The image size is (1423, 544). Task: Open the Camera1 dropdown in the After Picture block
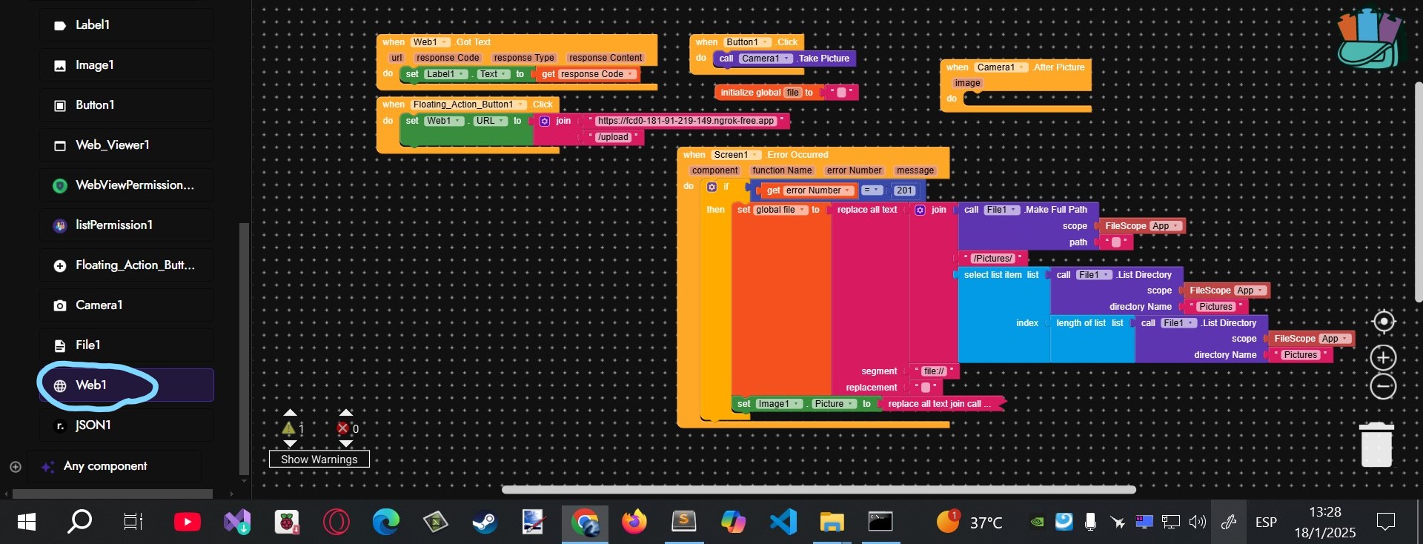tap(1001, 67)
